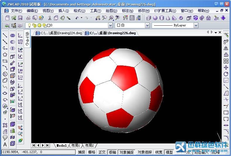
Task: Select the Spline draw tool
Action: point(5,87)
